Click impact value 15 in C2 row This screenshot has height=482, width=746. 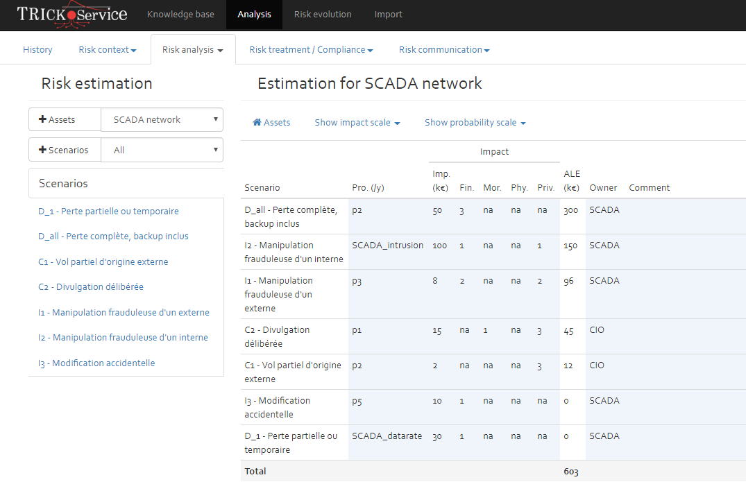[x=436, y=330]
